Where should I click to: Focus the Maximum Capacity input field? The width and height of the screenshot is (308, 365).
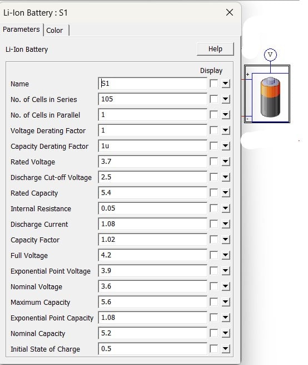pos(152,302)
